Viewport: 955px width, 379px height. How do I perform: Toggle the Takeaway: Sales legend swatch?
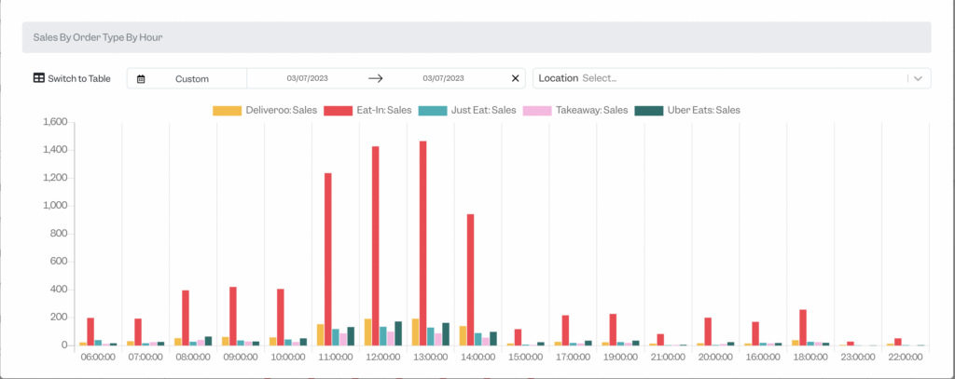click(x=537, y=111)
